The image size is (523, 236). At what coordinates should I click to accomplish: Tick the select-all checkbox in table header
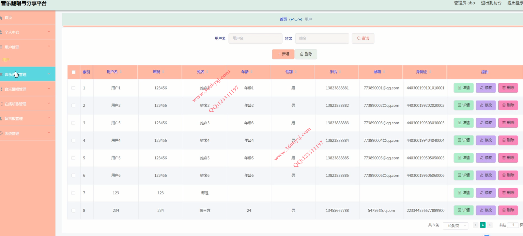click(x=74, y=72)
